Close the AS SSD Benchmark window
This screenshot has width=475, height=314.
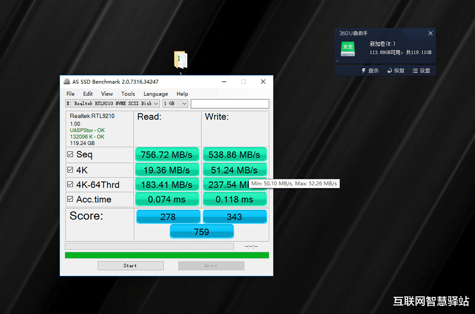coord(263,82)
